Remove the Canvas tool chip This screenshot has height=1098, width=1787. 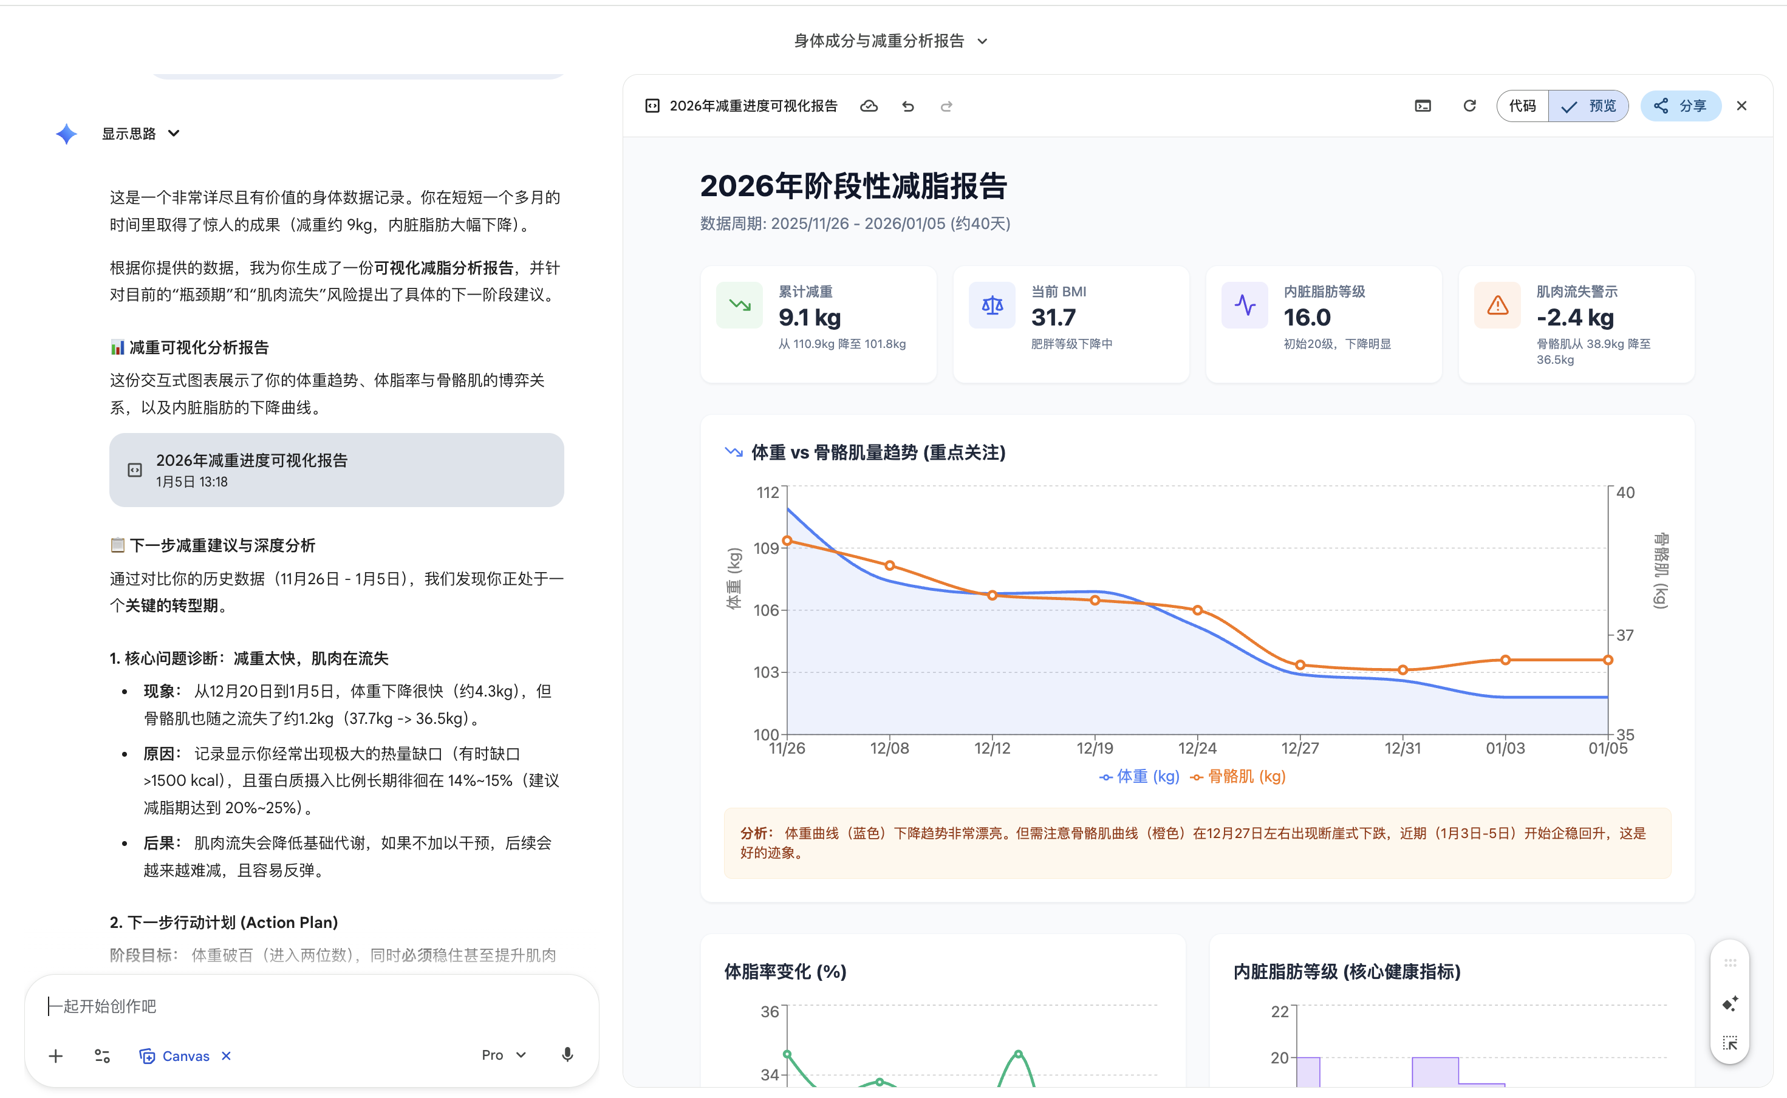[x=226, y=1056]
